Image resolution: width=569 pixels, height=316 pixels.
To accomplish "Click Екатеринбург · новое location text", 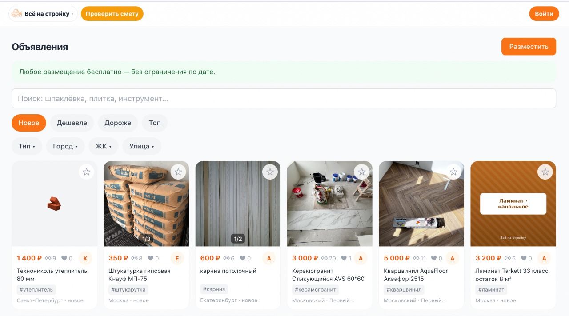I will pos(229,300).
